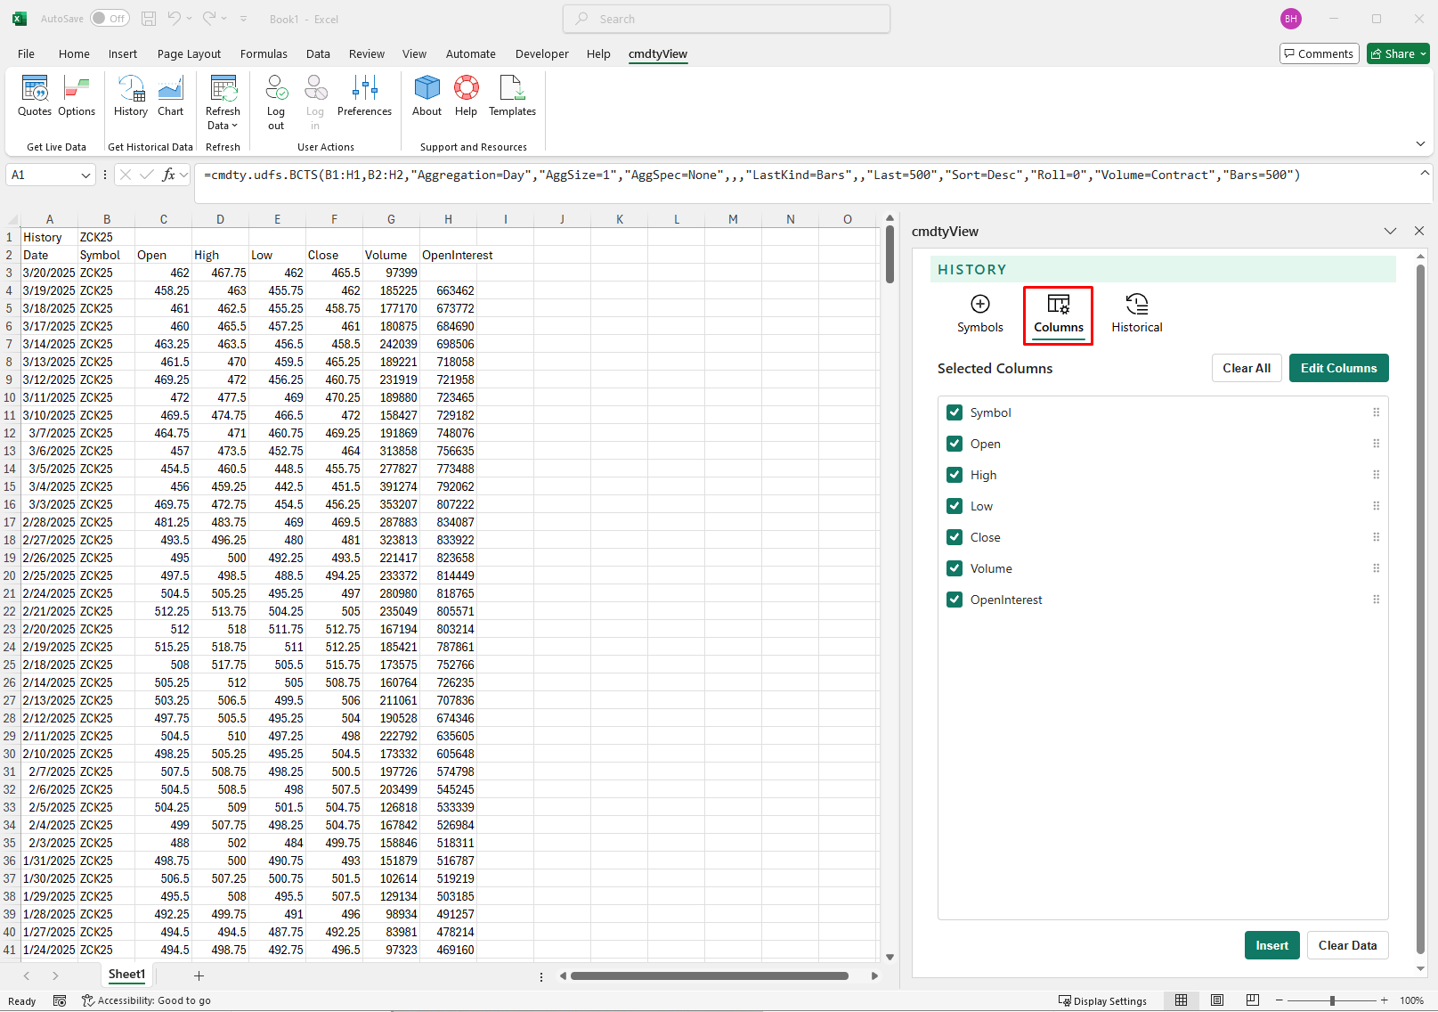Uncheck the Open column checkbox
The width and height of the screenshot is (1438, 1012).
(955, 444)
